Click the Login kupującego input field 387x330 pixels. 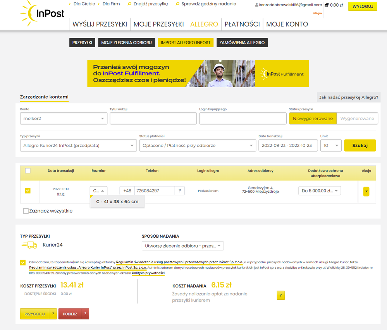(x=243, y=119)
